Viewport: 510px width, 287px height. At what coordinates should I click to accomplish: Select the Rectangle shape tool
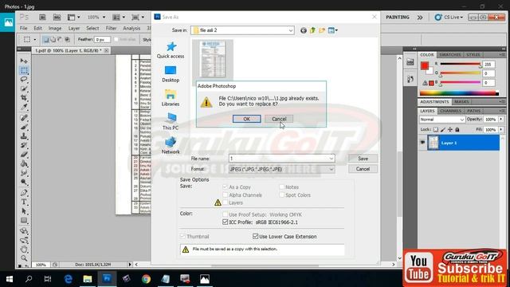click(24, 220)
